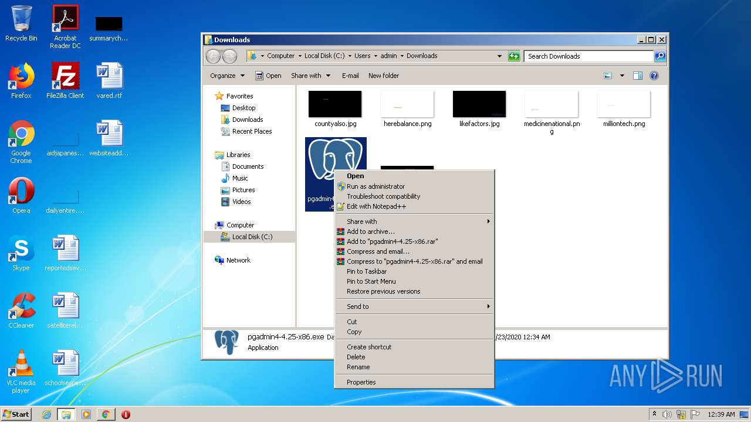
Task: Open vared.rtf document on desktop
Action: pos(110,81)
